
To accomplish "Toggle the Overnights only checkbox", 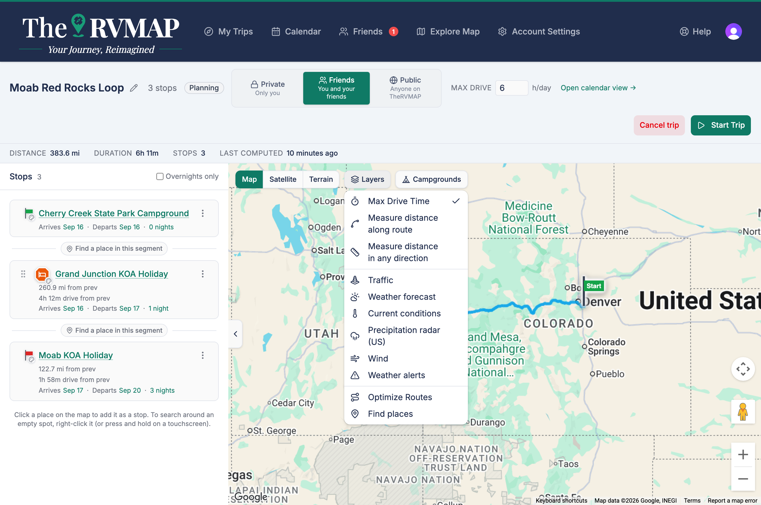I will pos(160,176).
